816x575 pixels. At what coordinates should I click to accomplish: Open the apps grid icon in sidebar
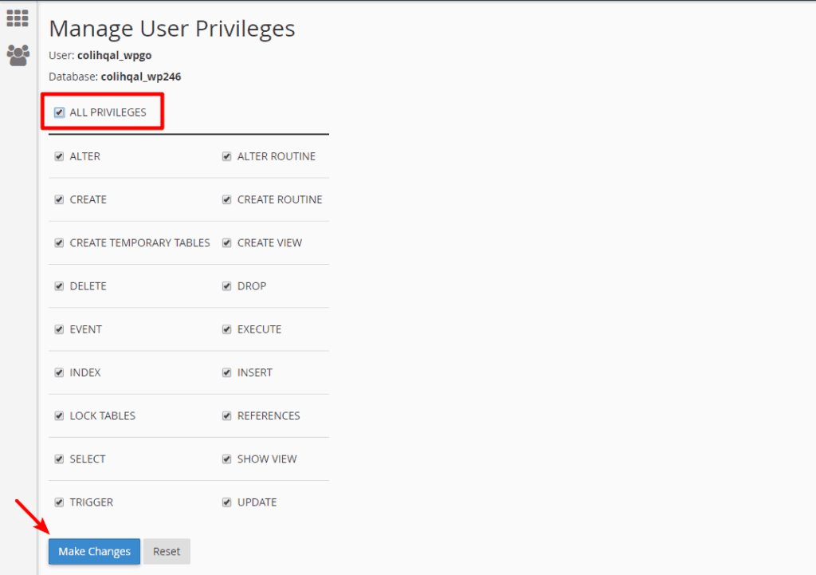(x=18, y=18)
